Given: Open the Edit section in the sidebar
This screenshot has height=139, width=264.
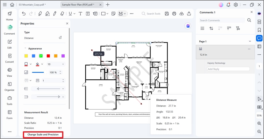Looking at the screenshot, I should point(9,44).
